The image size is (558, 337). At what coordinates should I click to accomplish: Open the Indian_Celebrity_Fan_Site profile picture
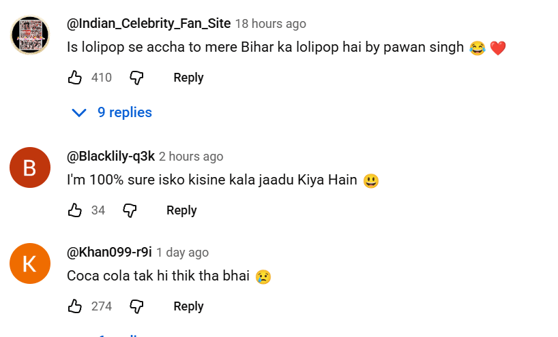click(30, 34)
